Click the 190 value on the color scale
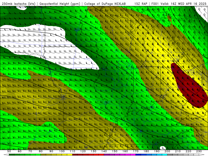This screenshot has height=156, width=208. tap(157, 151)
